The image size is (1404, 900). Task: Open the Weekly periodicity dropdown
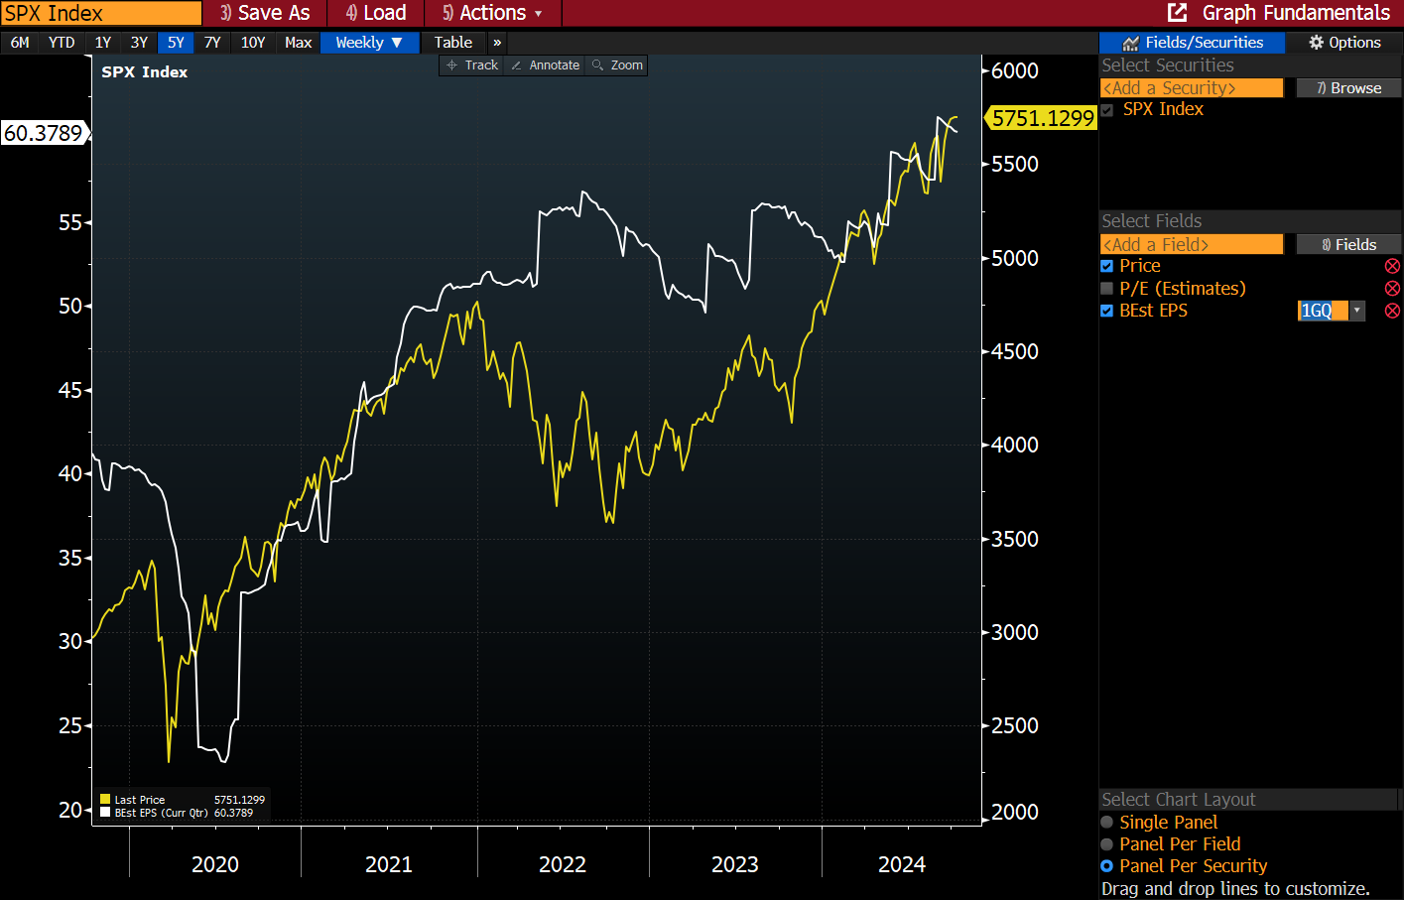[369, 42]
